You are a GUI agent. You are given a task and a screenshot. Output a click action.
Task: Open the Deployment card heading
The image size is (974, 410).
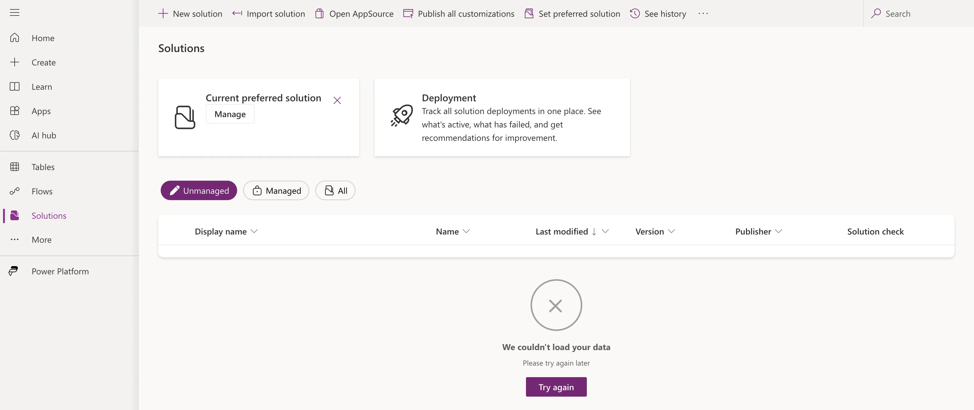[x=449, y=98]
